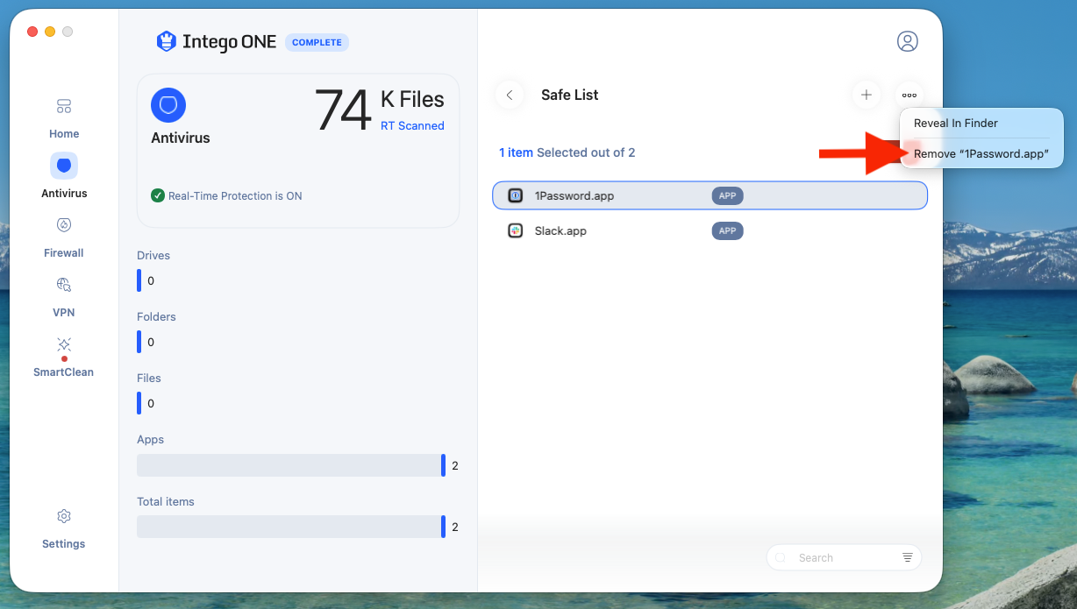Click APP badge on 1Password row
This screenshot has height=609, width=1077.
tap(727, 195)
